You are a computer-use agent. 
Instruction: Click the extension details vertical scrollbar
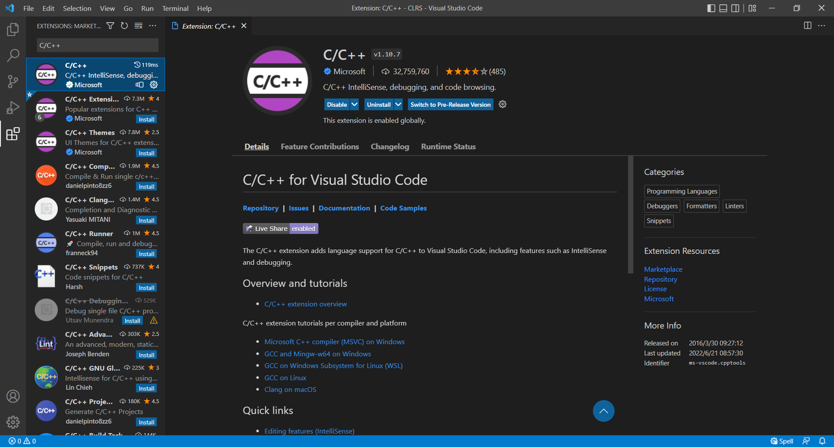631,215
